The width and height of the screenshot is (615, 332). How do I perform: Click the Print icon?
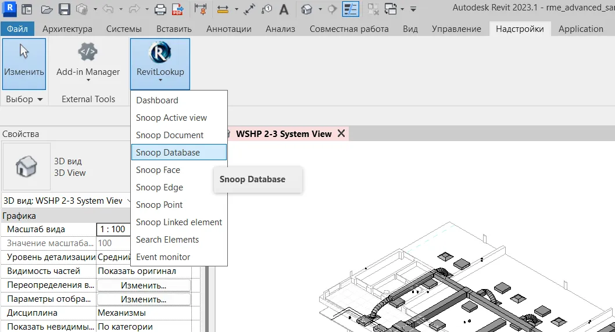click(x=160, y=9)
